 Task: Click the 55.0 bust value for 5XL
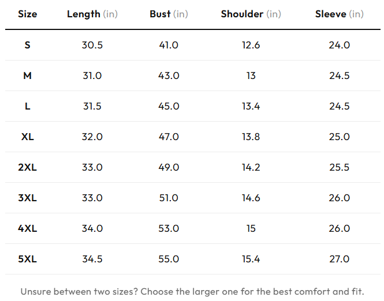click(169, 259)
